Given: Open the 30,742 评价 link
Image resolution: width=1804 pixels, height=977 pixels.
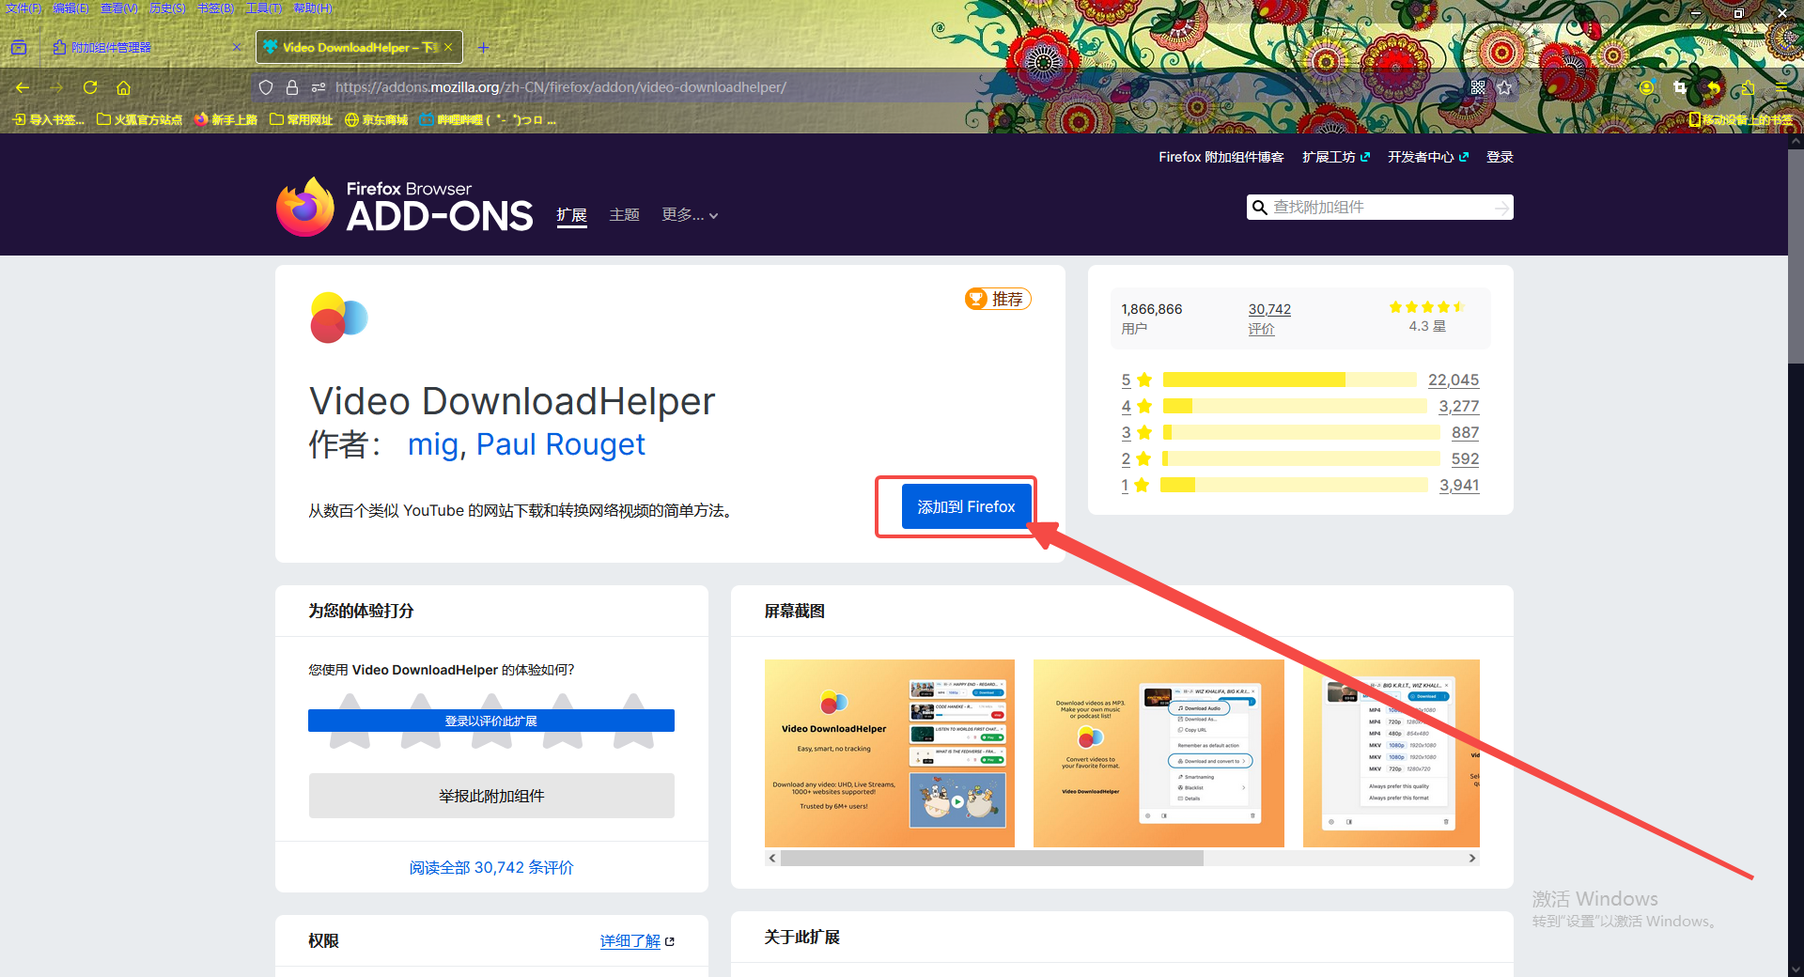Looking at the screenshot, I should [1269, 318].
